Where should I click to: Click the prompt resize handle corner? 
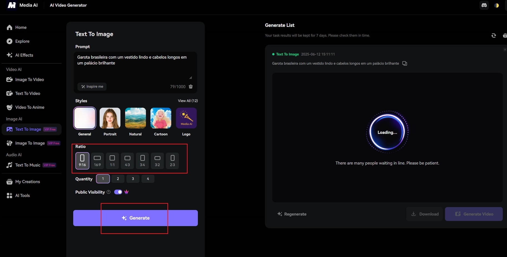click(x=191, y=78)
